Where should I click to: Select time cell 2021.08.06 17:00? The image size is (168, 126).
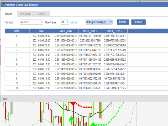tap(41, 64)
